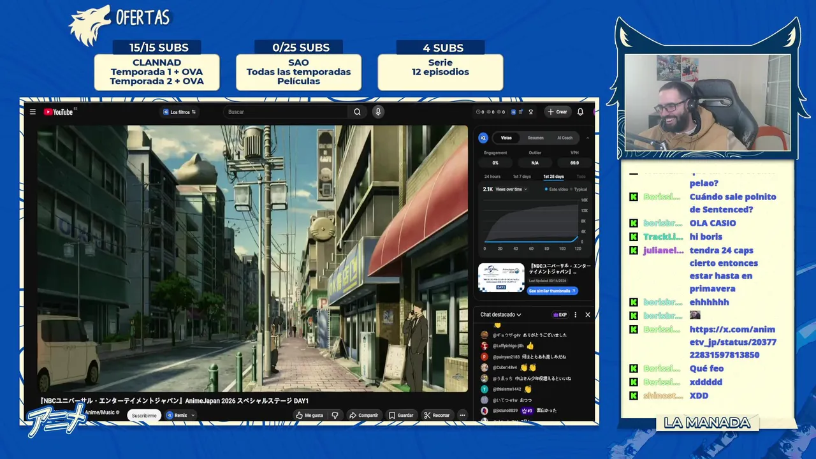Click the 'hi boris' chat message

[706, 237]
